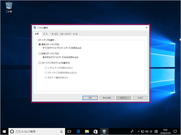Choose スタートアップのオプションを選択(S) option

click(40, 63)
